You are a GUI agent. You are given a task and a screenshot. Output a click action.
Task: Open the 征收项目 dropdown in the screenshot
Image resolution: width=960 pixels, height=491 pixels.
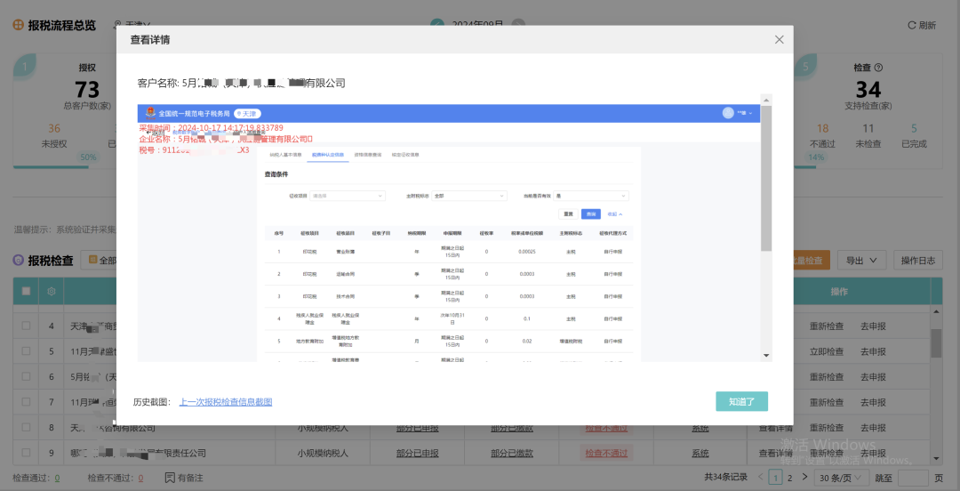348,196
